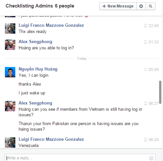Click Alex Sengphong's avatar at the 01:32 message
This screenshot has height=161, width=163.
(x=10, y=45)
